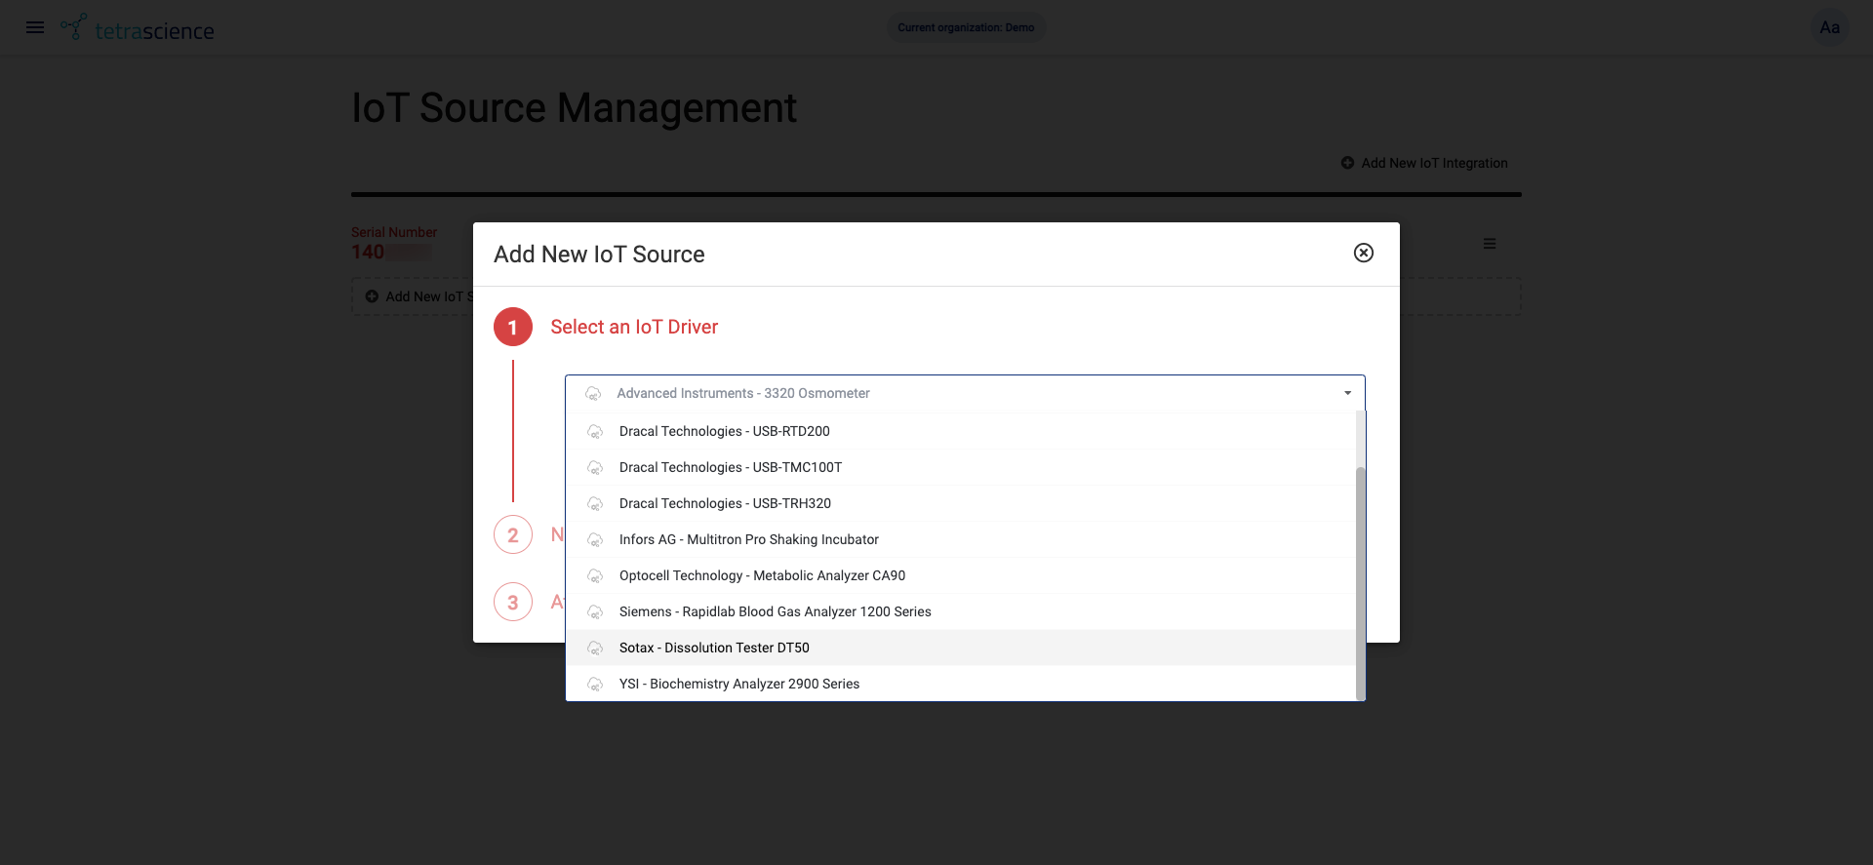Select Dracal Technologies USB-TRH320 option
1873x865 pixels.
point(961,503)
